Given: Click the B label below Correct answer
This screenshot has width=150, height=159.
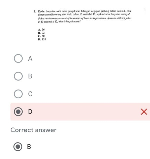Looking at the screenshot, I should tap(29, 147).
